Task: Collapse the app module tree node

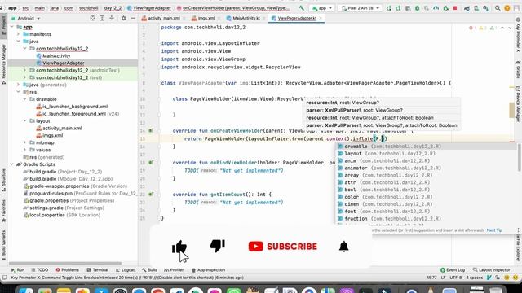Action: pyautogui.click(x=12, y=27)
